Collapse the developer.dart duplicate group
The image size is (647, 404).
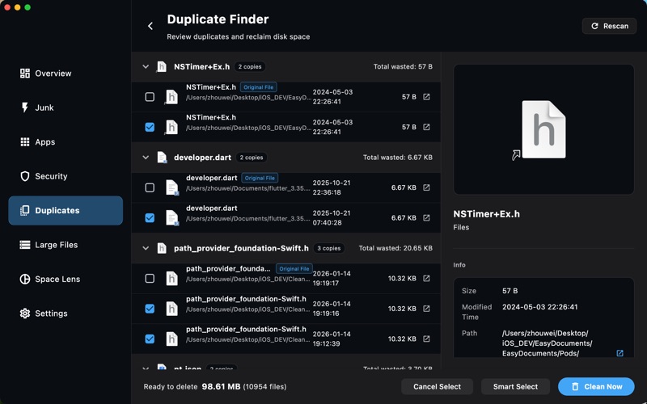coord(146,158)
